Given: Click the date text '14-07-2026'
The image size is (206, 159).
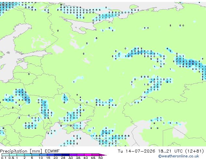Looking at the screenshot, I should [140, 151].
